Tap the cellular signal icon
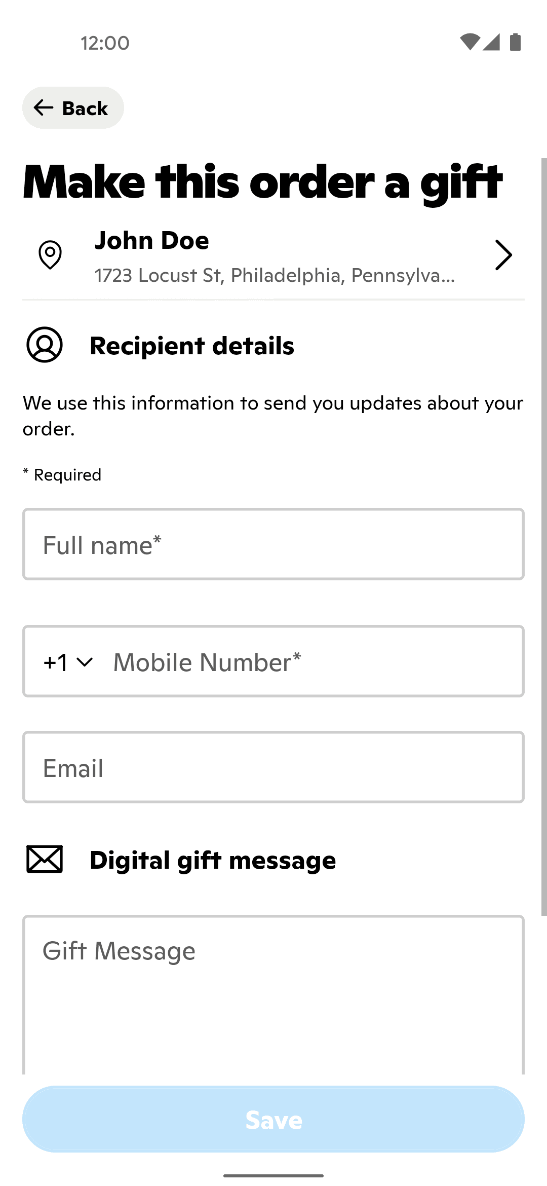This screenshot has height=1186, width=547. [491, 42]
